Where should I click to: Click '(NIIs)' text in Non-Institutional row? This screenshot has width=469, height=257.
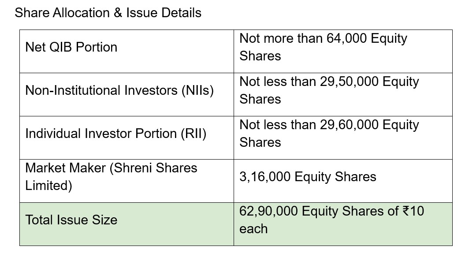(198, 90)
